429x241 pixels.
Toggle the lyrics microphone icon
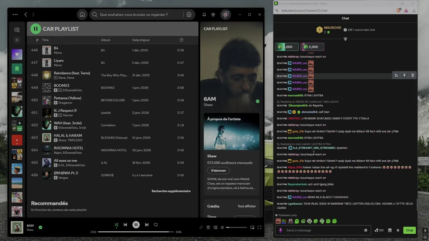tap(201, 227)
